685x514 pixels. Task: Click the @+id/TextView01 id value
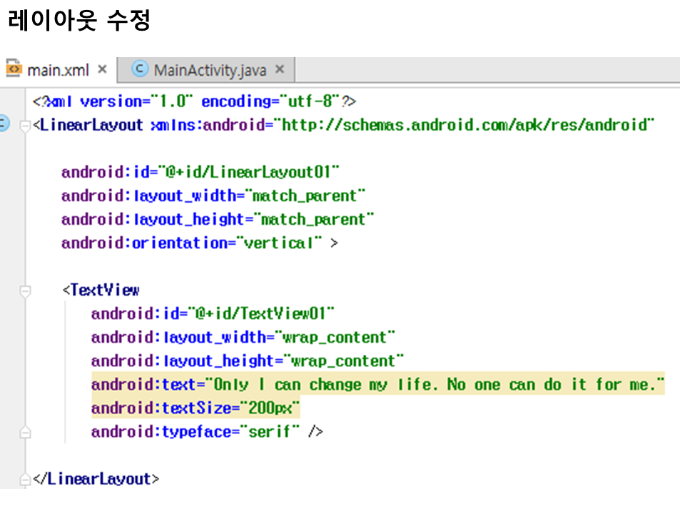pos(260,313)
